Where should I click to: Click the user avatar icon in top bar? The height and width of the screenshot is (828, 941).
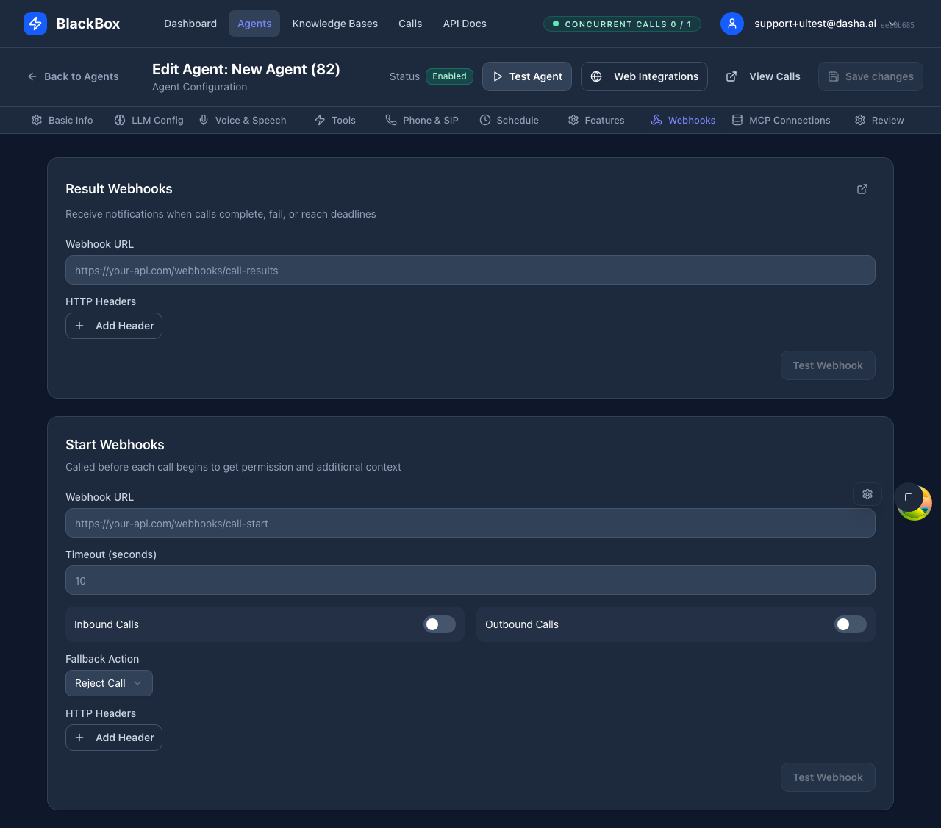point(732,24)
